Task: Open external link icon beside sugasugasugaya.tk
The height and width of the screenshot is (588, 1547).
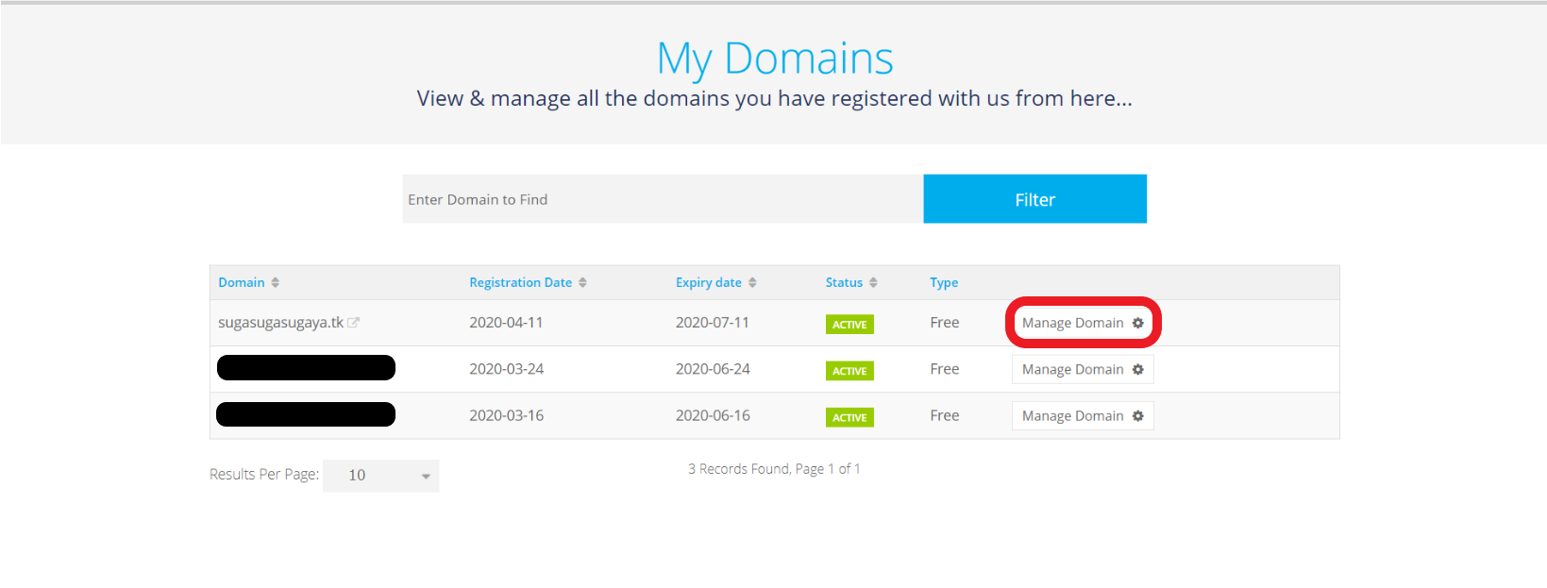Action: tap(354, 323)
